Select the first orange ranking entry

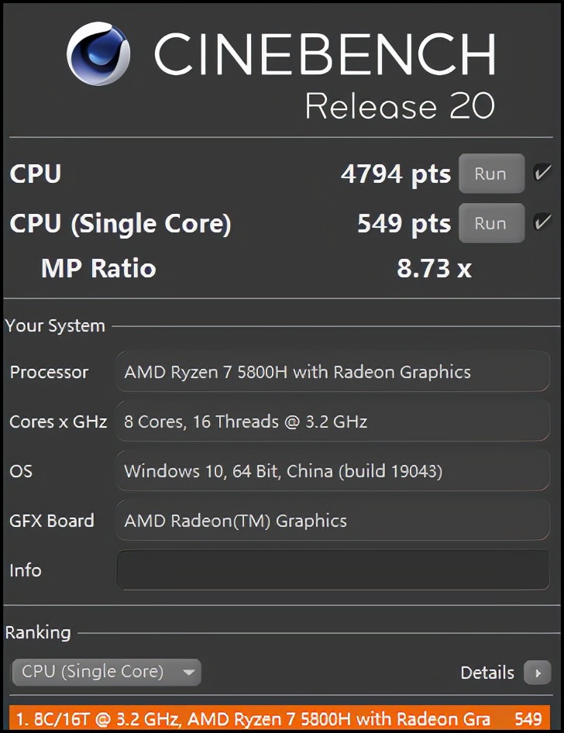280,719
